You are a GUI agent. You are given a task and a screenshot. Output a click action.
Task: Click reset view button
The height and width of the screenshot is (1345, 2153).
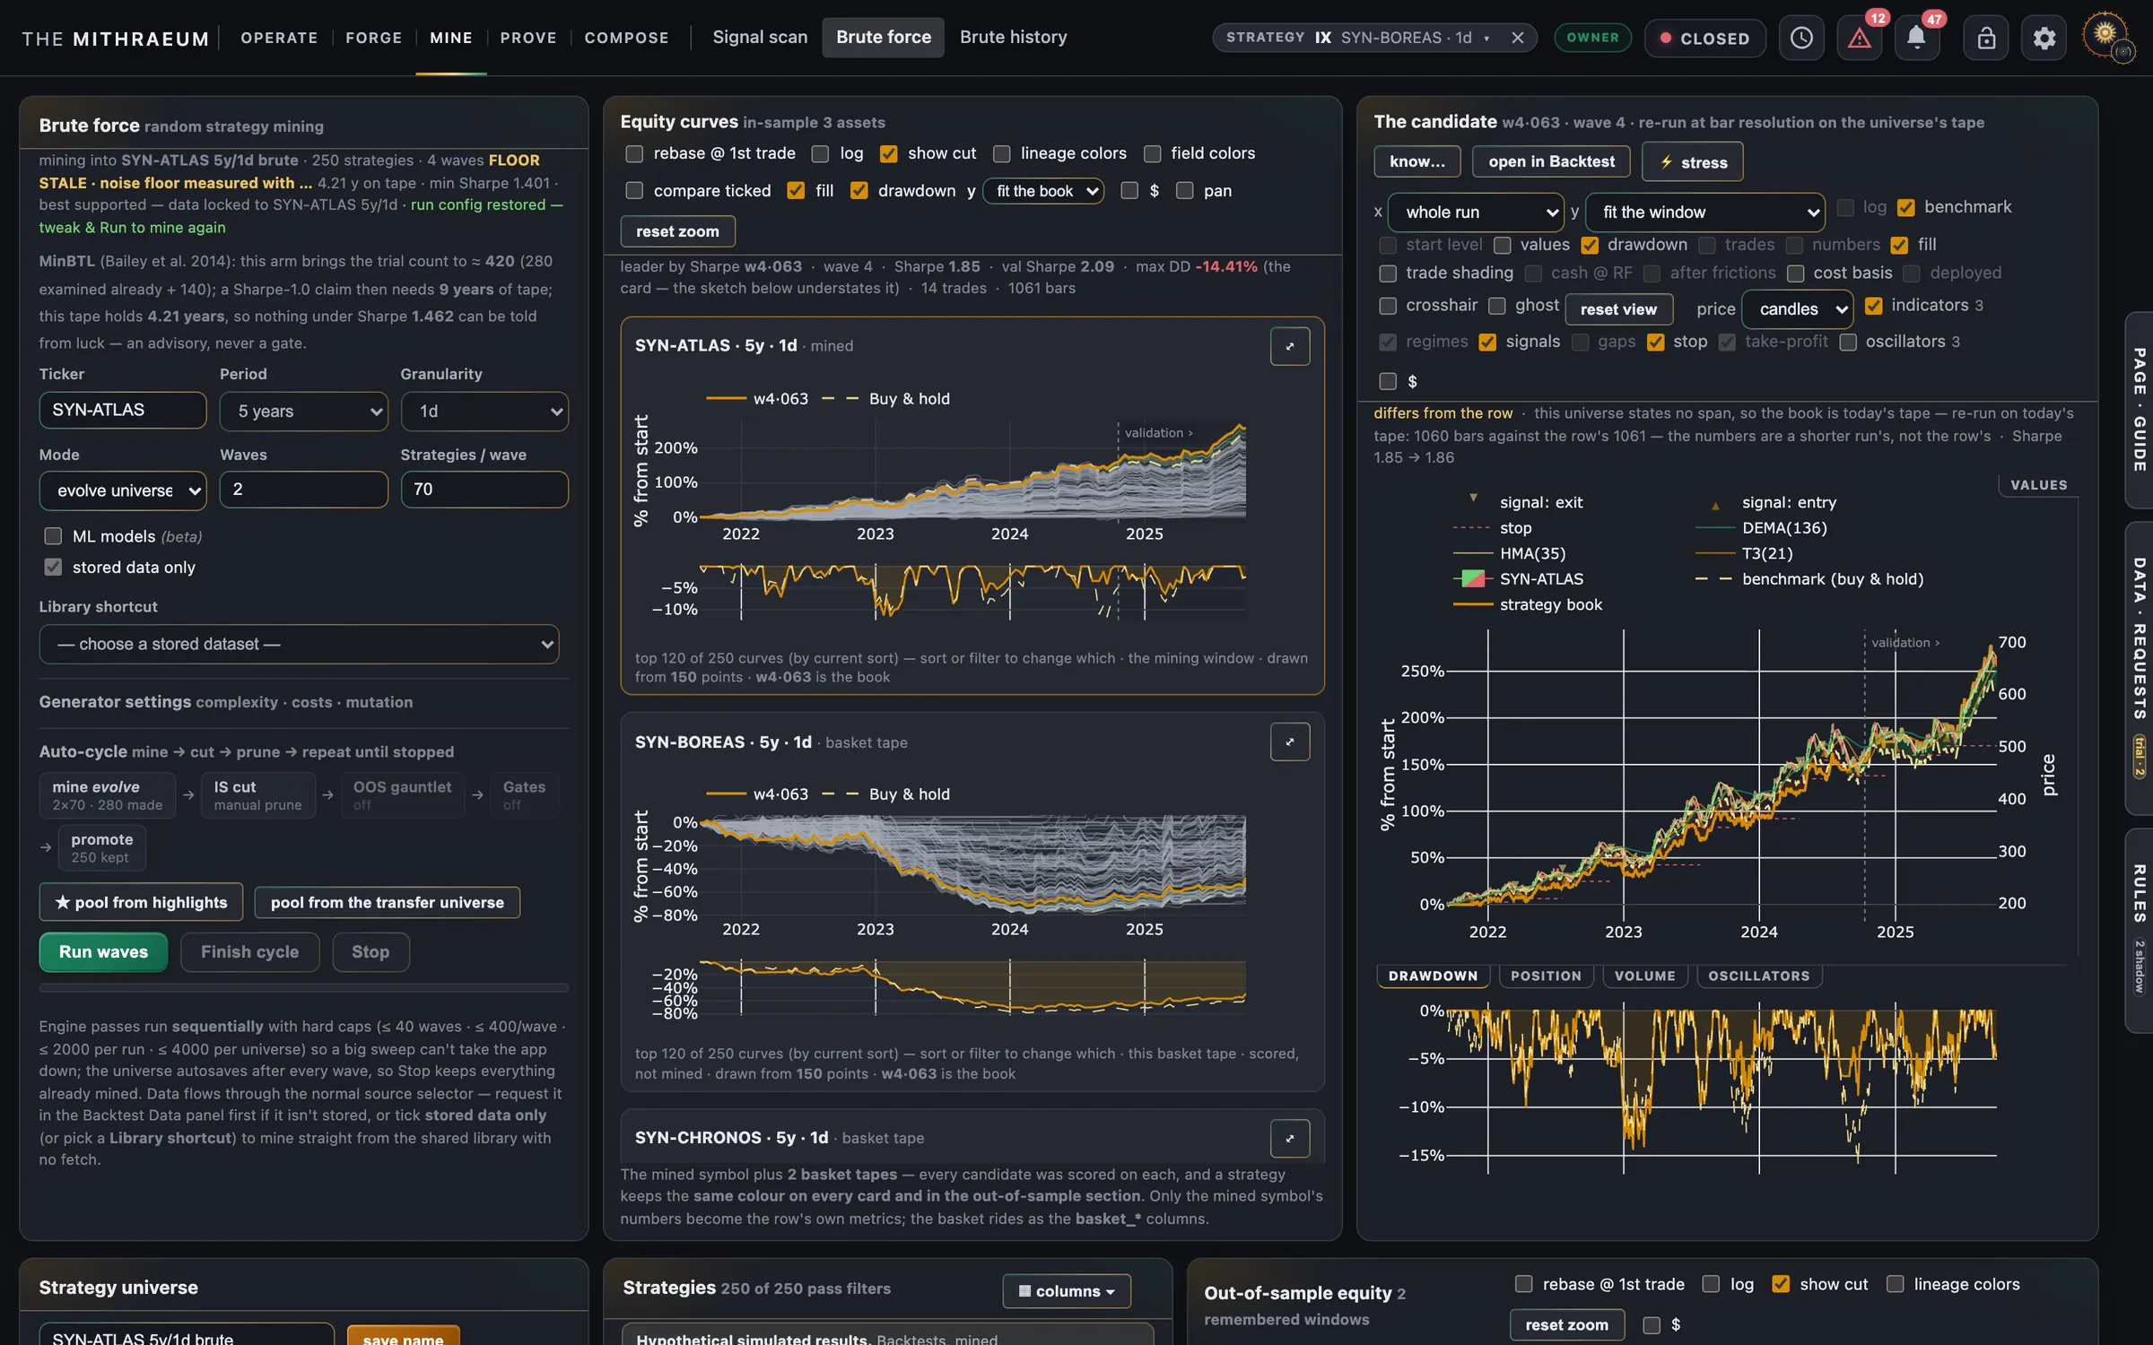(x=1618, y=309)
